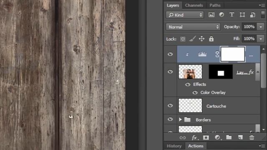
Task: Open the Opacity slider dropdown arrow
Action: point(260,27)
